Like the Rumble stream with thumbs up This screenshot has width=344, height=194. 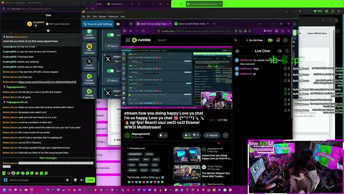[187, 135]
